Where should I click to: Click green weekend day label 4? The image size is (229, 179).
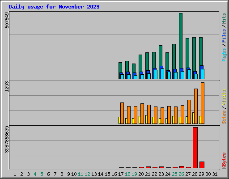coord(35,174)
